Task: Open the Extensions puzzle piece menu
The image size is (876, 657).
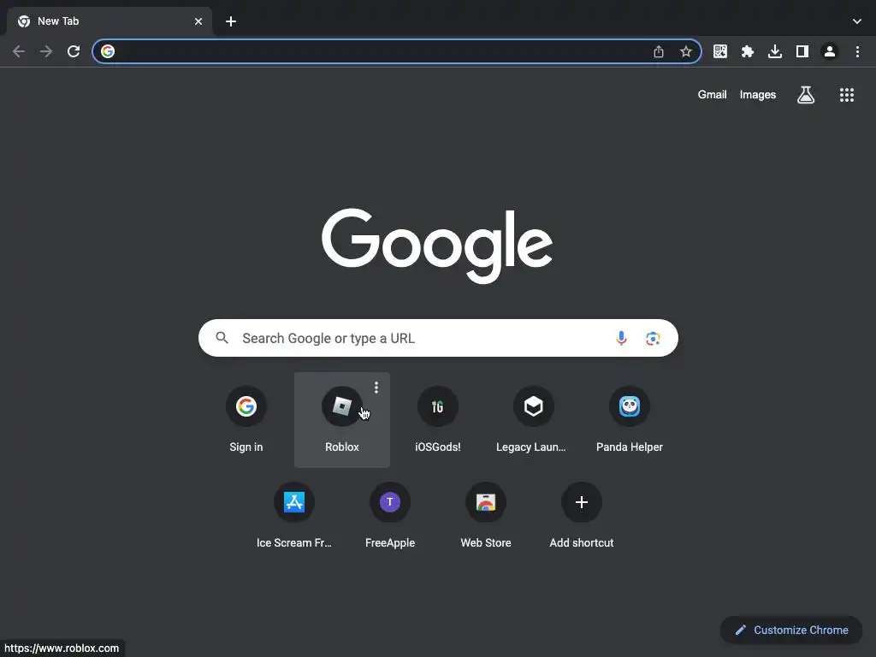Action: pos(748,52)
